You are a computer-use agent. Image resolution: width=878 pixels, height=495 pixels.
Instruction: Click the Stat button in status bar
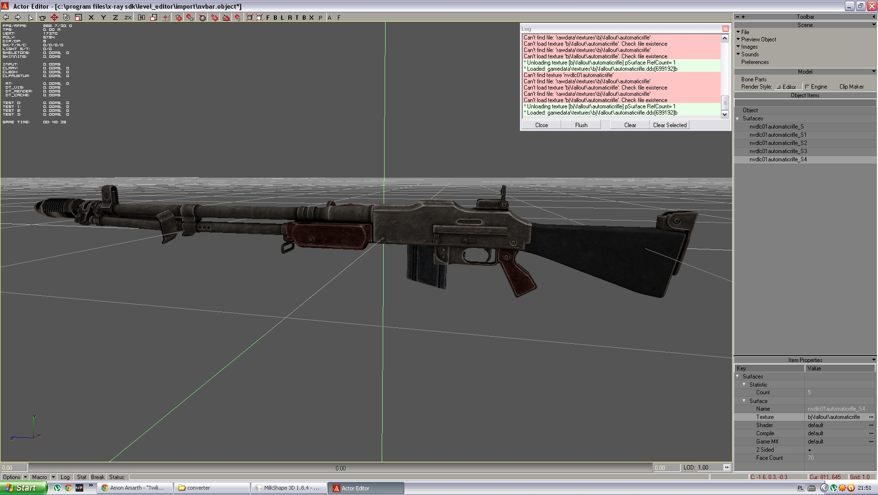82,477
